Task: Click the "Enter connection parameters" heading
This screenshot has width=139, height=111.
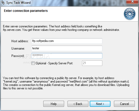Action: [26, 11]
